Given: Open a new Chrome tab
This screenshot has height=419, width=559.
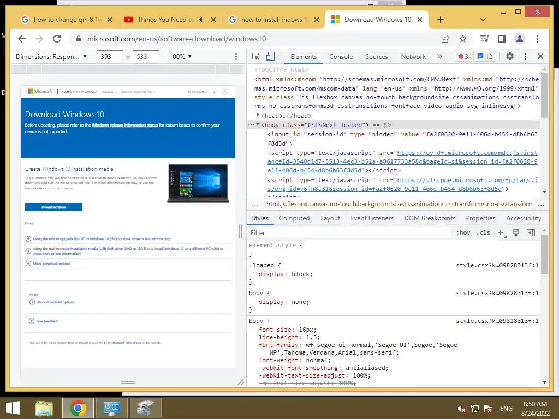Looking at the screenshot, I should coord(441,20).
